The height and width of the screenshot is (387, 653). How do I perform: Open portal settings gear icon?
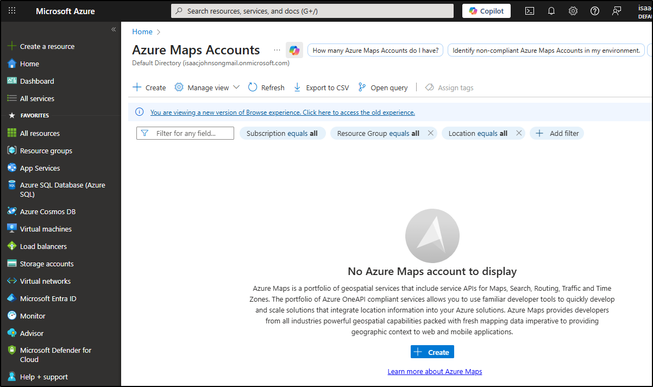tap(573, 11)
